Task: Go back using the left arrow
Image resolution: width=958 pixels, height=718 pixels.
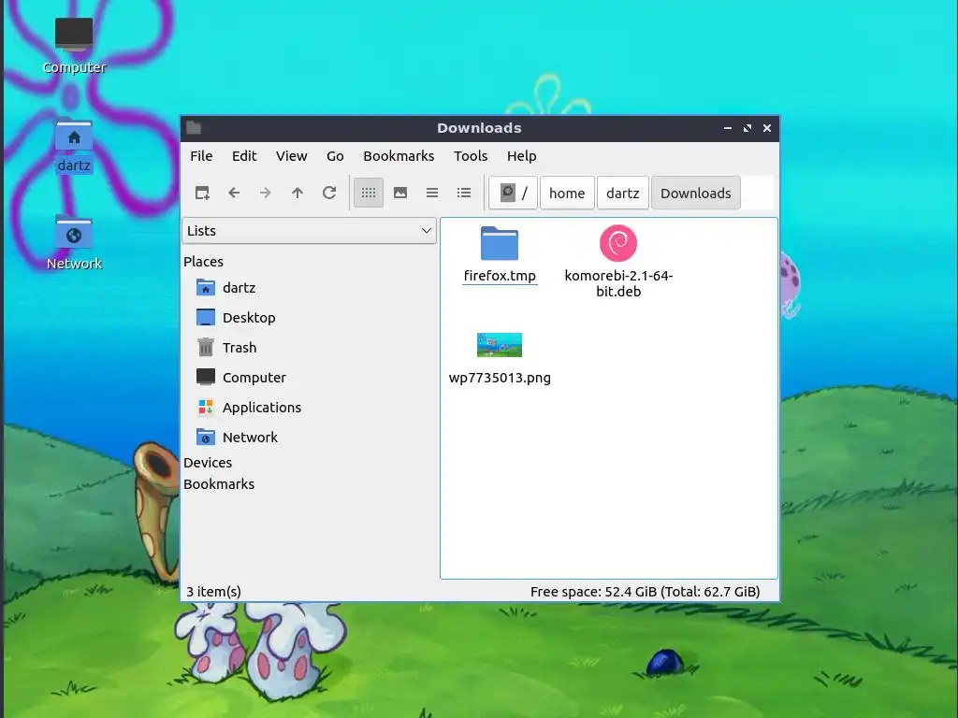Action: point(234,193)
